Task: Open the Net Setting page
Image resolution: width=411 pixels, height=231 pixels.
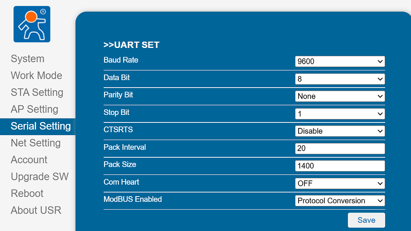Action: tap(36, 143)
